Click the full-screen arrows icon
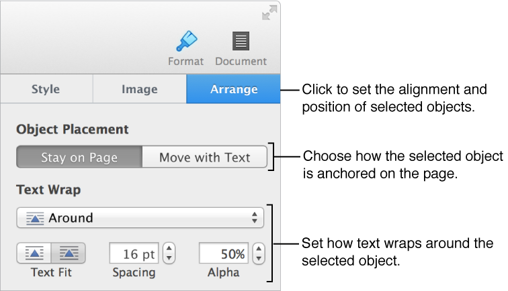The width and height of the screenshot is (508, 291). pos(269,13)
